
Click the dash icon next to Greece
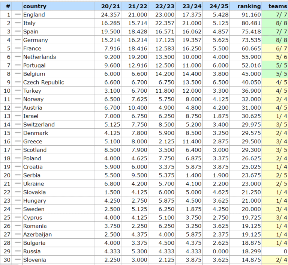tap(17, 142)
